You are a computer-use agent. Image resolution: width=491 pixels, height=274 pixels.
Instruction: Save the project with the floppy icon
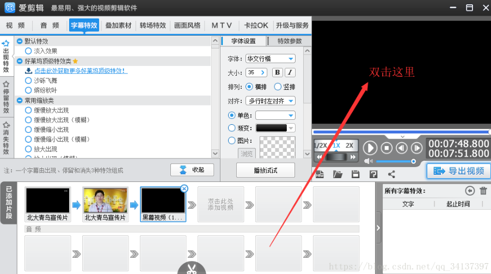tap(355, 174)
